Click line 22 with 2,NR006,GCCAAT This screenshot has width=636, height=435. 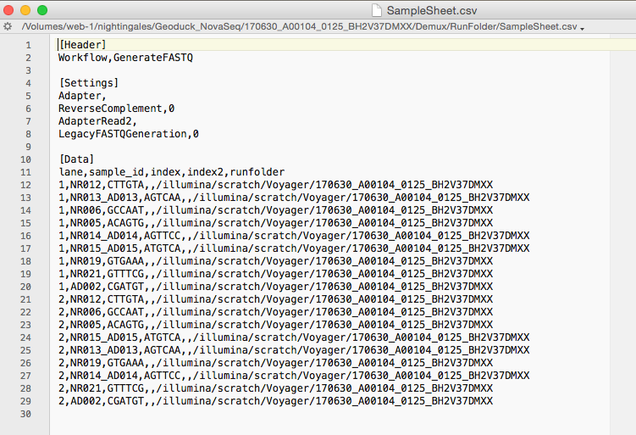(276, 312)
